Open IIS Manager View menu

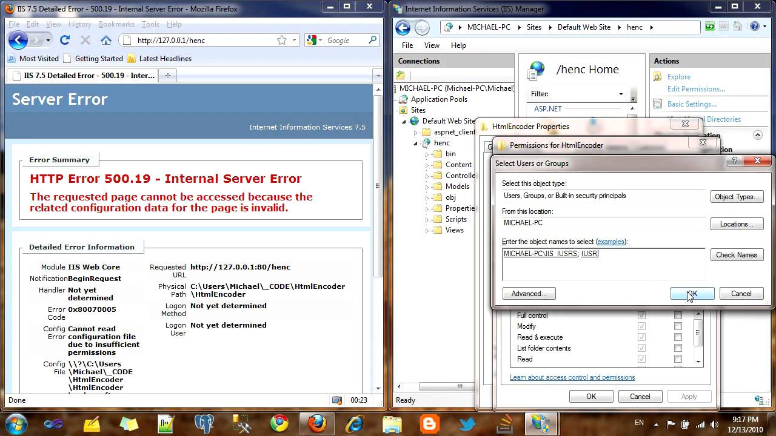tap(432, 45)
